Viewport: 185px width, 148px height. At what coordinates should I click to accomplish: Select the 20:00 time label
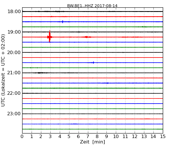coord(14,52)
